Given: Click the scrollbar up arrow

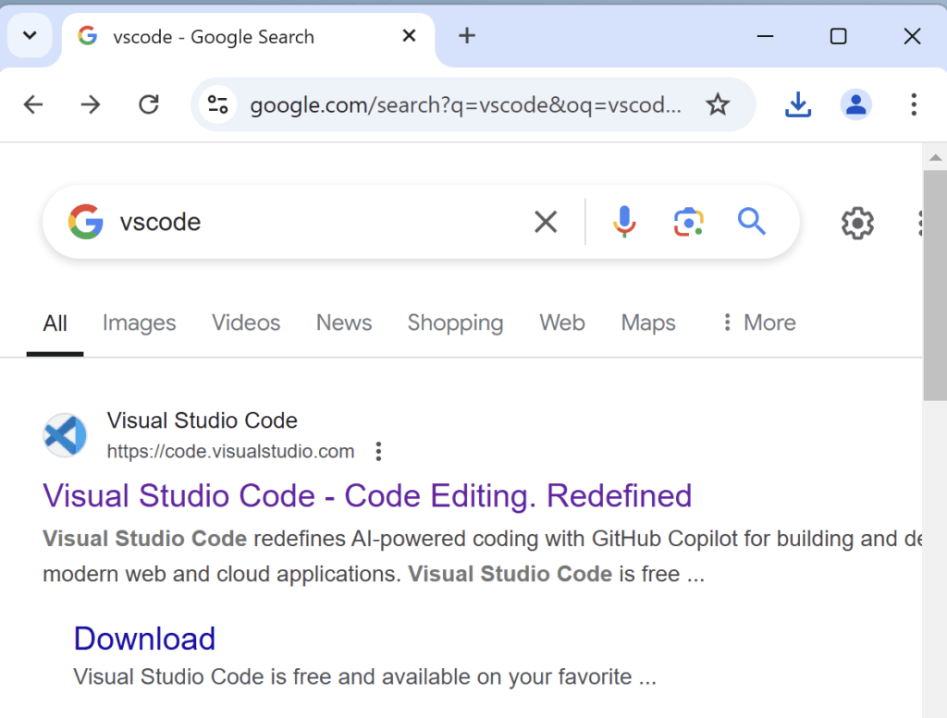Looking at the screenshot, I should tap(935, 157).
